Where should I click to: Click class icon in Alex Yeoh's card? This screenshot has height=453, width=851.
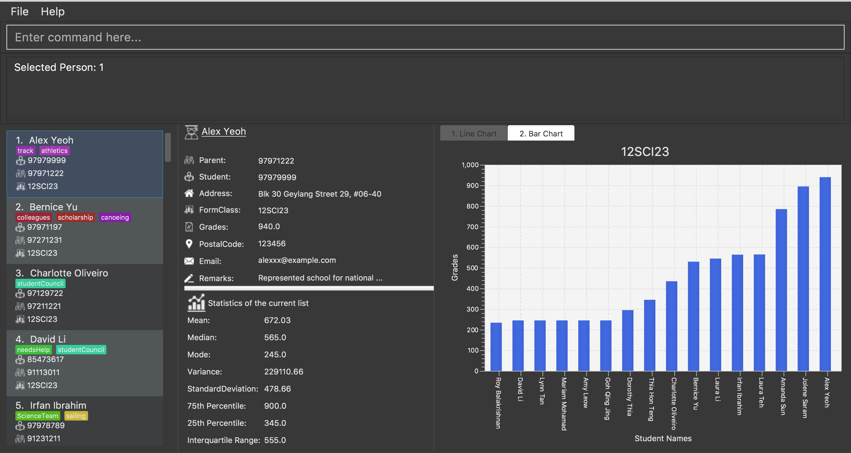[20, 186]
